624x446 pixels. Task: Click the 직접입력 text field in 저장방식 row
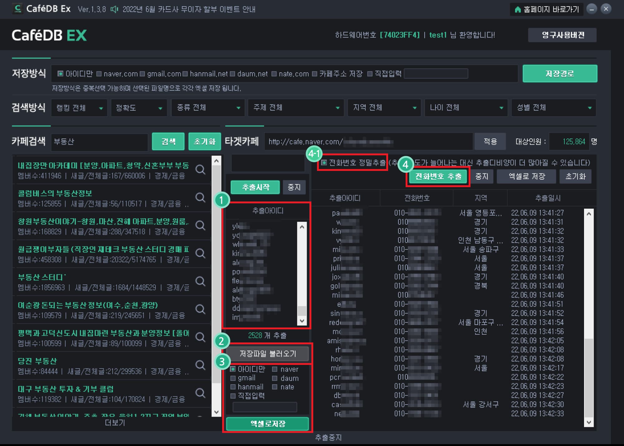[x=436, y=74]
